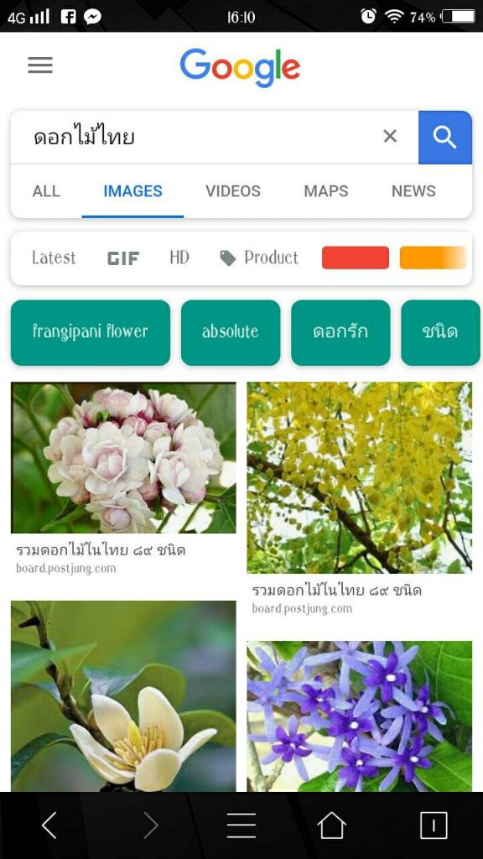
Task: Open the purple flower image thumbnail
Action: click(359, 716)
